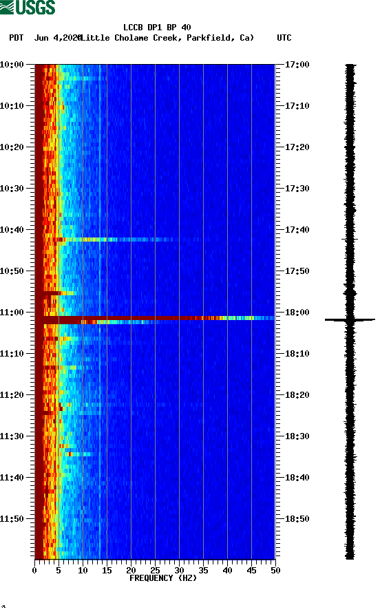
Task: Click the '17:20' UTC time label
Action: (x=297, y=147)
